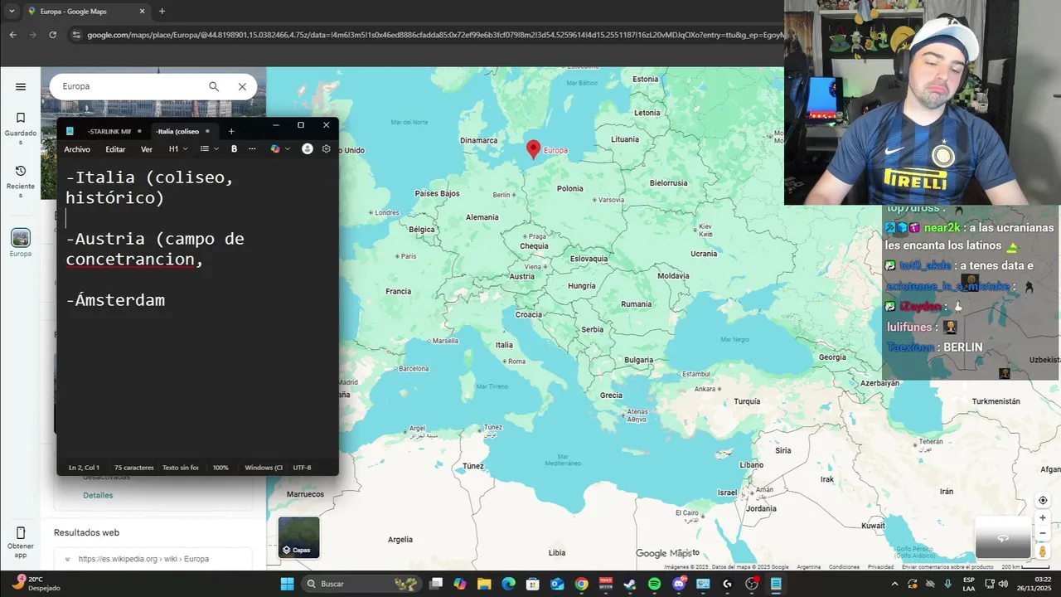
Task: Select the Europa recent place thumbnail
Action: click(21, 238)
